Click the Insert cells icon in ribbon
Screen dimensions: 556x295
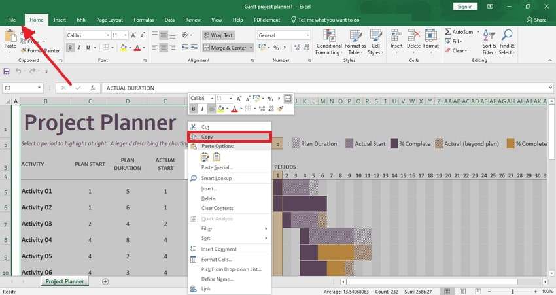tap(396, 35)
